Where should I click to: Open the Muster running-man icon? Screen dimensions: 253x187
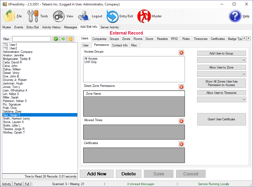tap(144, 16)
